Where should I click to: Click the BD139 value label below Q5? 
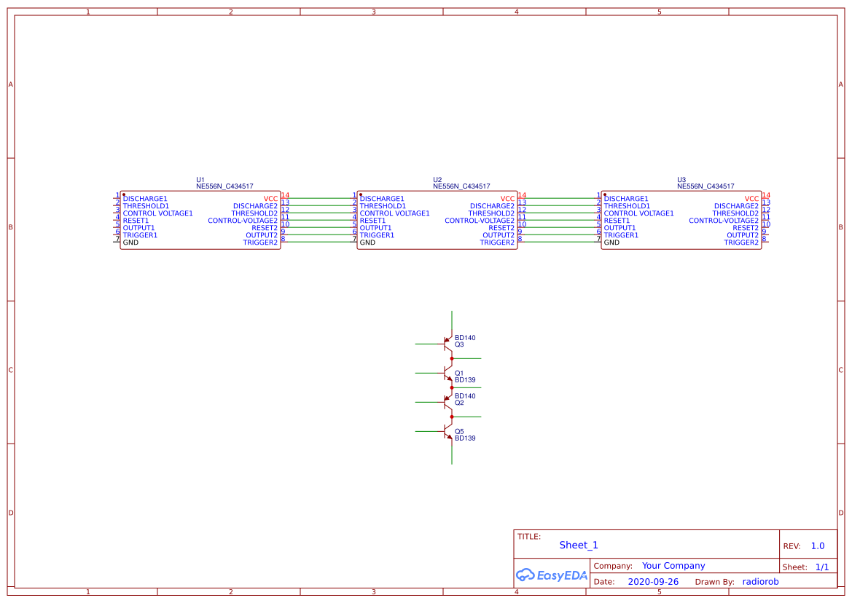tap(465, 438)
